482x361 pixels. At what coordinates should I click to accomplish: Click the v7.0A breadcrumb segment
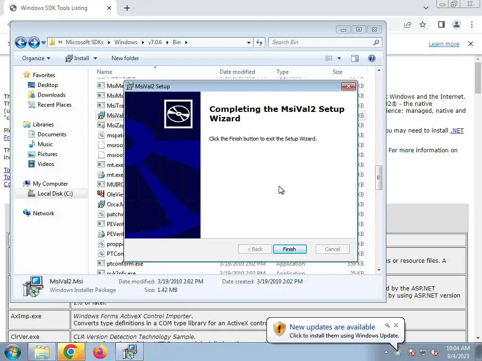click(x=155, y=42)
